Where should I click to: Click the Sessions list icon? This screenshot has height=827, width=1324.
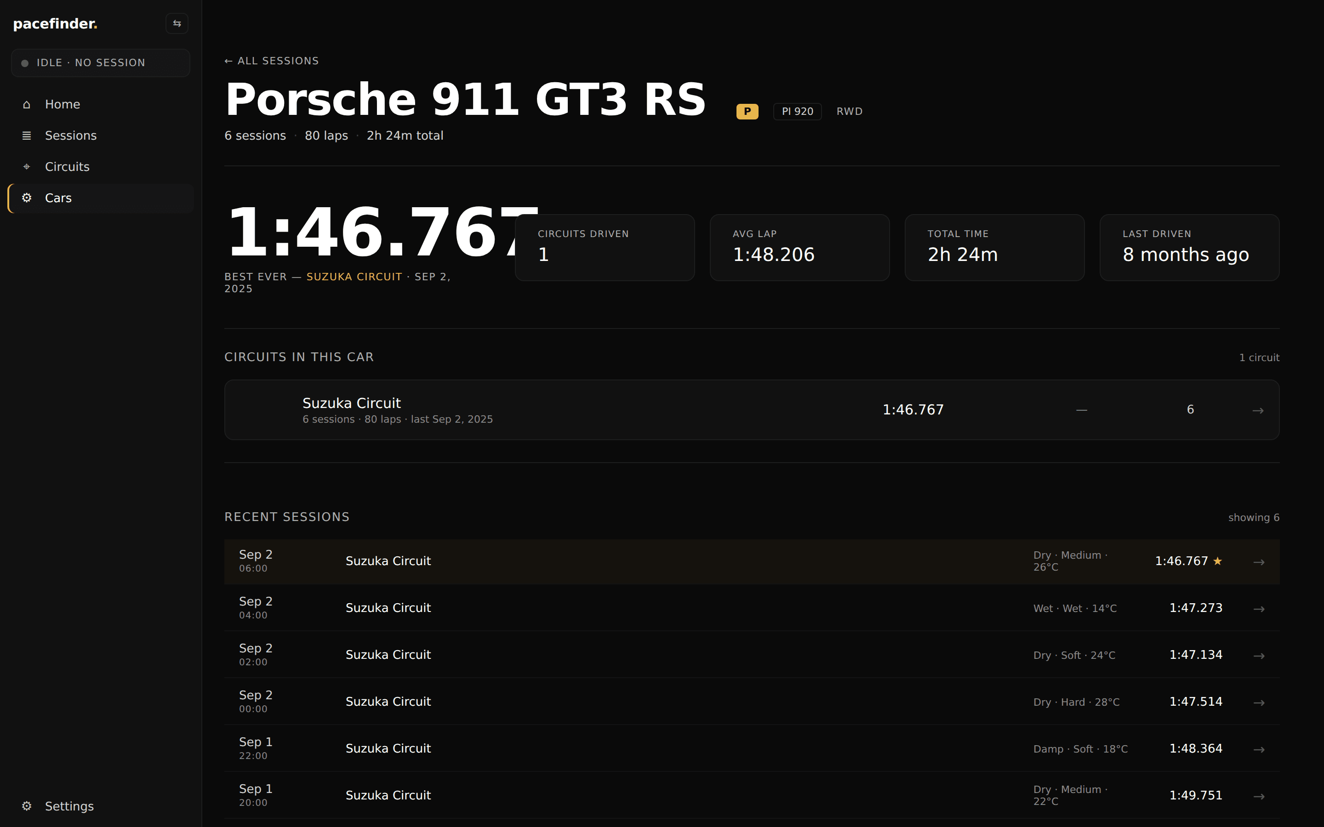click(x=26, y=136)
